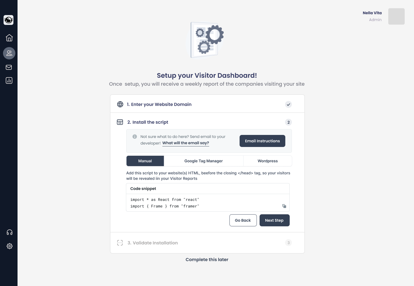The image size is (414, 286).
Task: Expand step 3 Validate Installation
Action: [153, 243]
